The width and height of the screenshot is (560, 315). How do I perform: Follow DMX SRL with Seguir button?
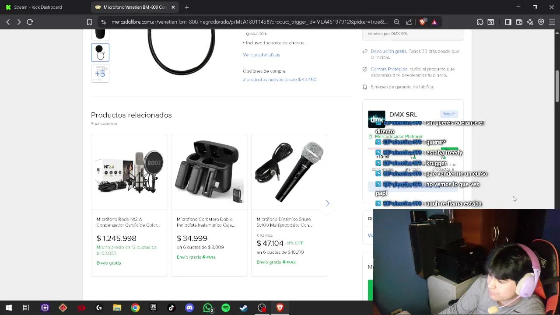[449, 114]
